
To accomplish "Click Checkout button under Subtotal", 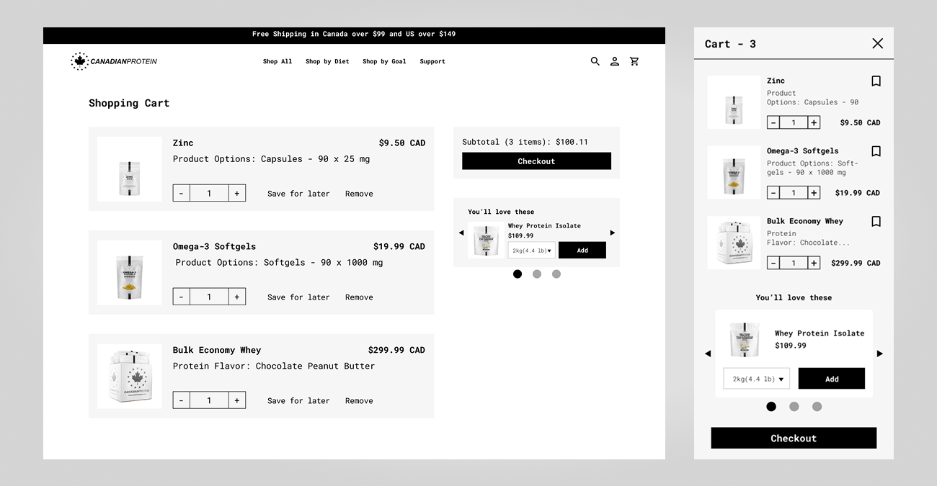I will click(536, 161).
